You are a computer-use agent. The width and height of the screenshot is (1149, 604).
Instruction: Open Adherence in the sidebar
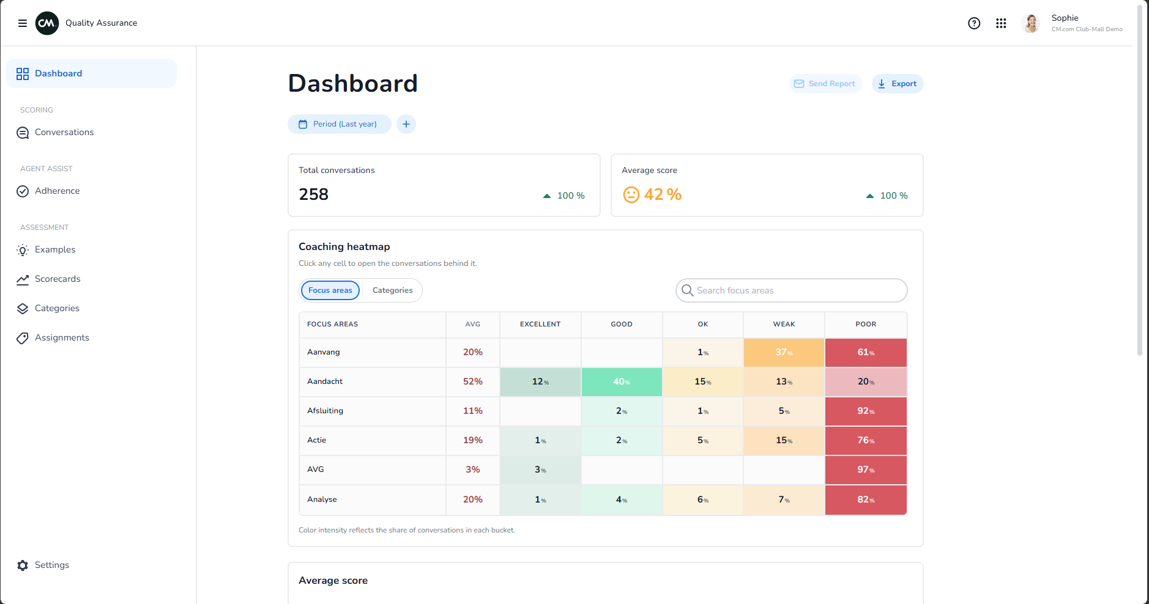91,191
